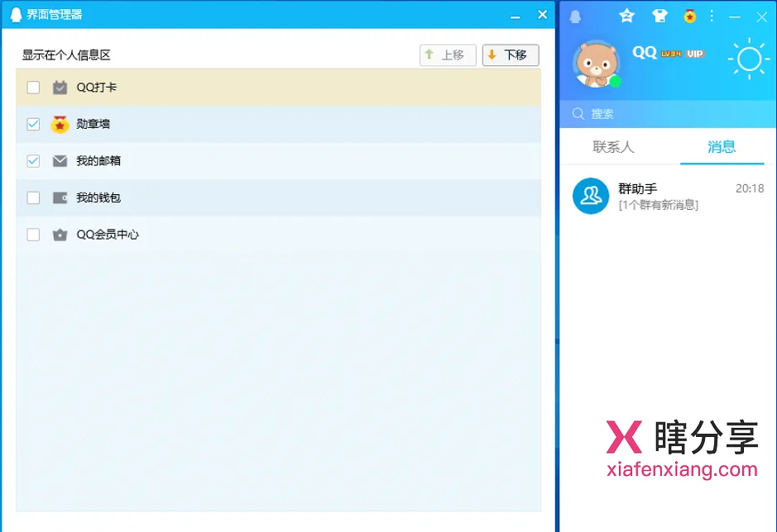The width and height of the screenshot is (777, 532).
Task: Uncheck the 勋章墙 checkbox
Action: [x=33, y=124]
